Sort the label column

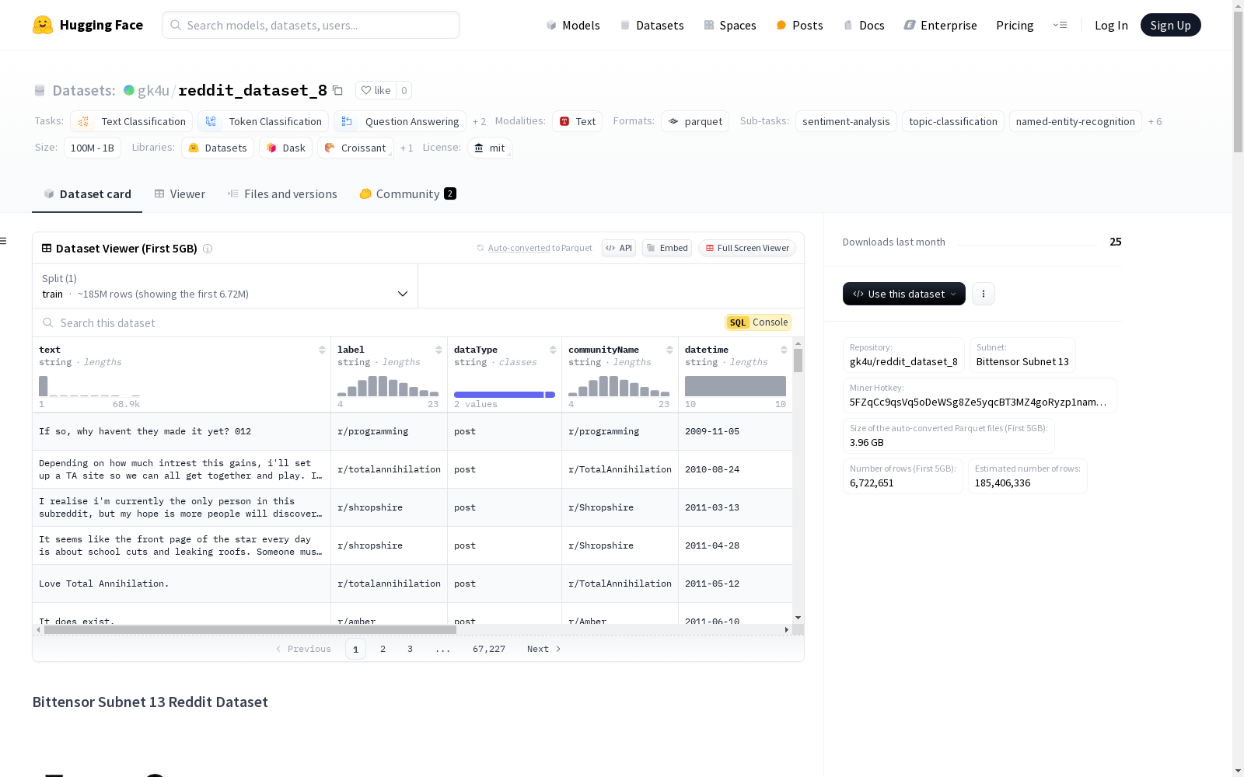439,350
